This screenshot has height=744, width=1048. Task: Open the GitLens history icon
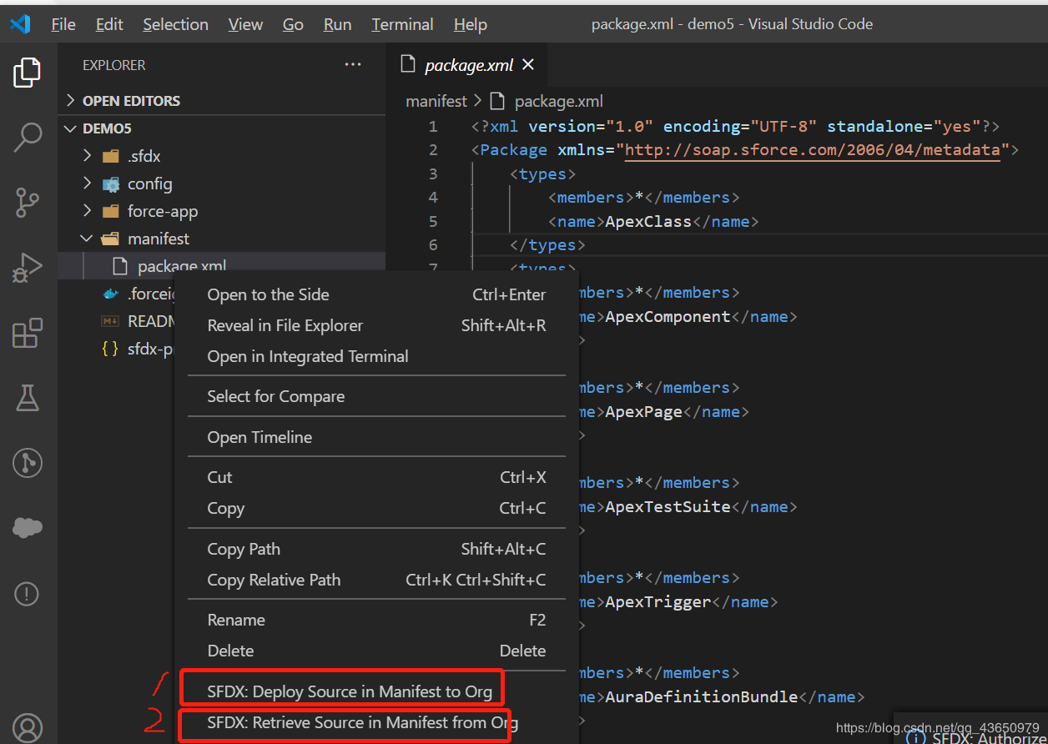[27, 463]
